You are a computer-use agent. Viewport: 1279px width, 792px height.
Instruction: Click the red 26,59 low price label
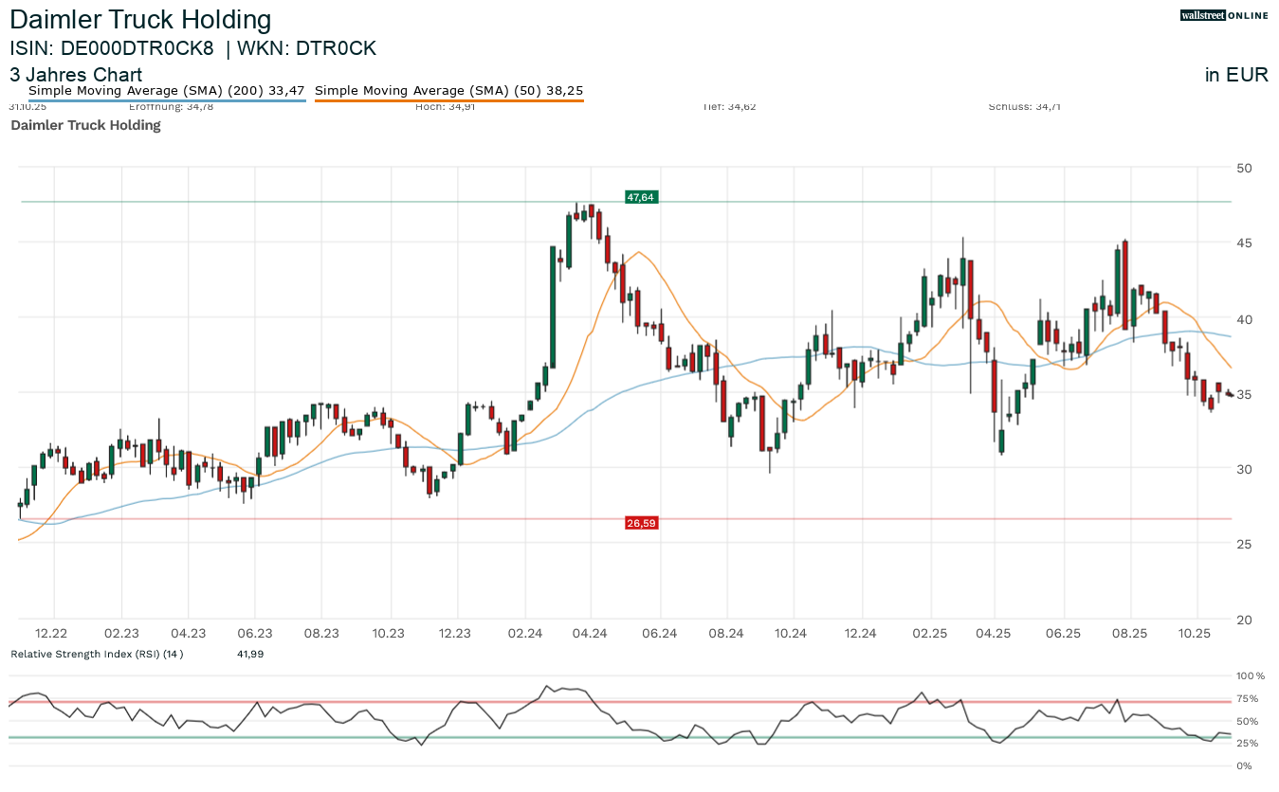(x=640, y=523)
